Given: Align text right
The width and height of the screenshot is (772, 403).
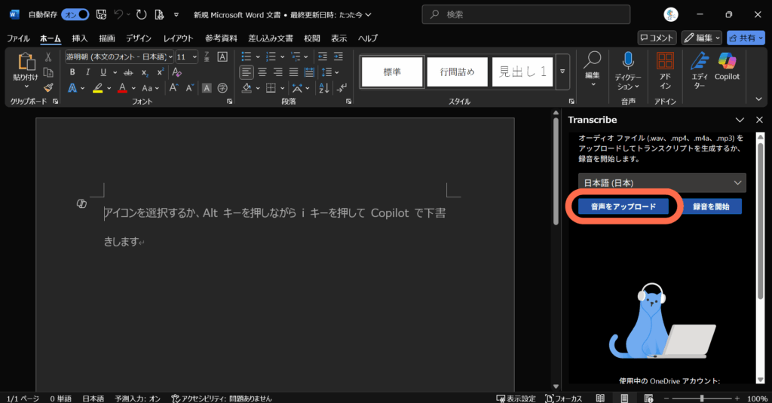Looking at the screenshot, I should (x=278, y=72).
